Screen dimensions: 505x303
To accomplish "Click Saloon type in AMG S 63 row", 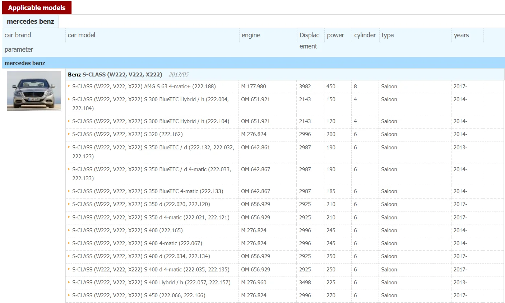I will click(389, 87).
